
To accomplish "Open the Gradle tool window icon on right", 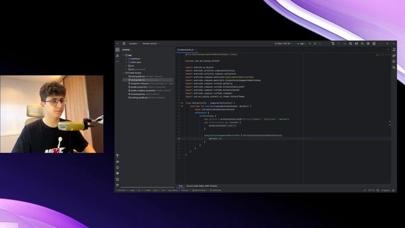I will click(394, 56).
